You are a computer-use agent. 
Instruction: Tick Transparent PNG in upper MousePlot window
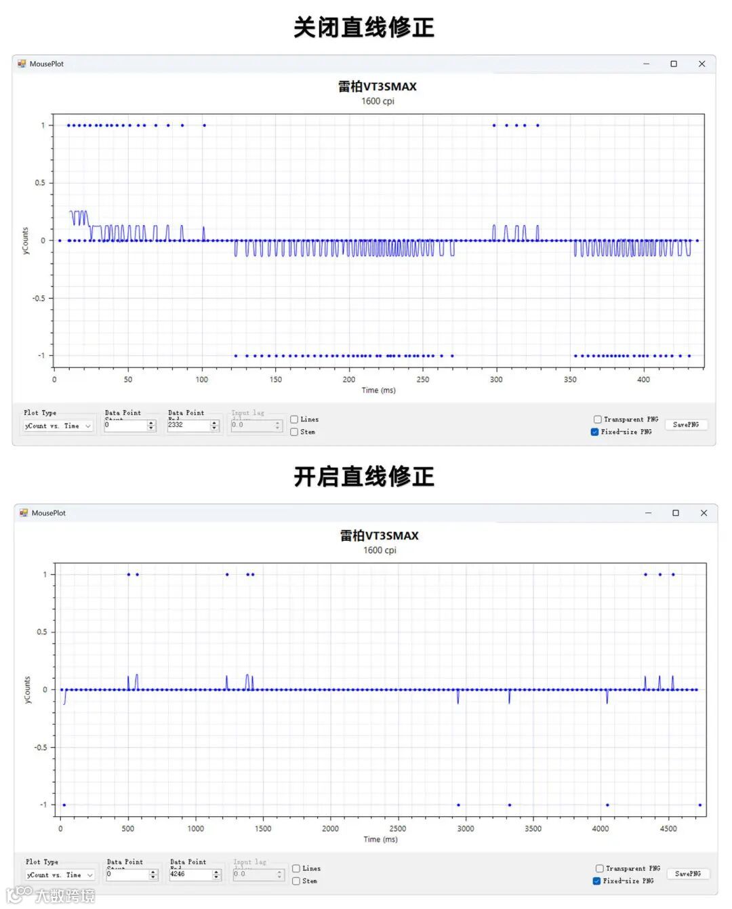[x=597, y=420]
